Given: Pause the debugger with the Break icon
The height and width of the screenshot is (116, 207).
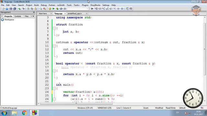Looking at the screenshot, I should point(118,9).
